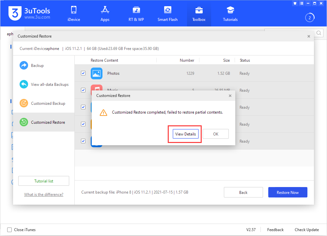Click the search magnifier near top right
Viewport: 327px width, 236px height.
319,33
